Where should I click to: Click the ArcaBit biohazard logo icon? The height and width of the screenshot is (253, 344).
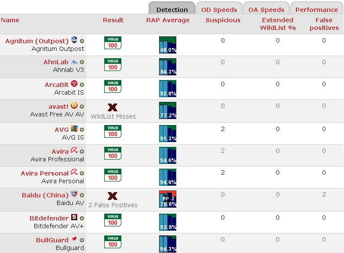click(74, 84)
